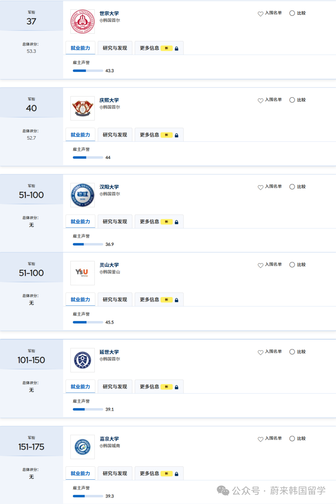Click the lock icon on 庆熙大学 更多信息

click(176, 135)
